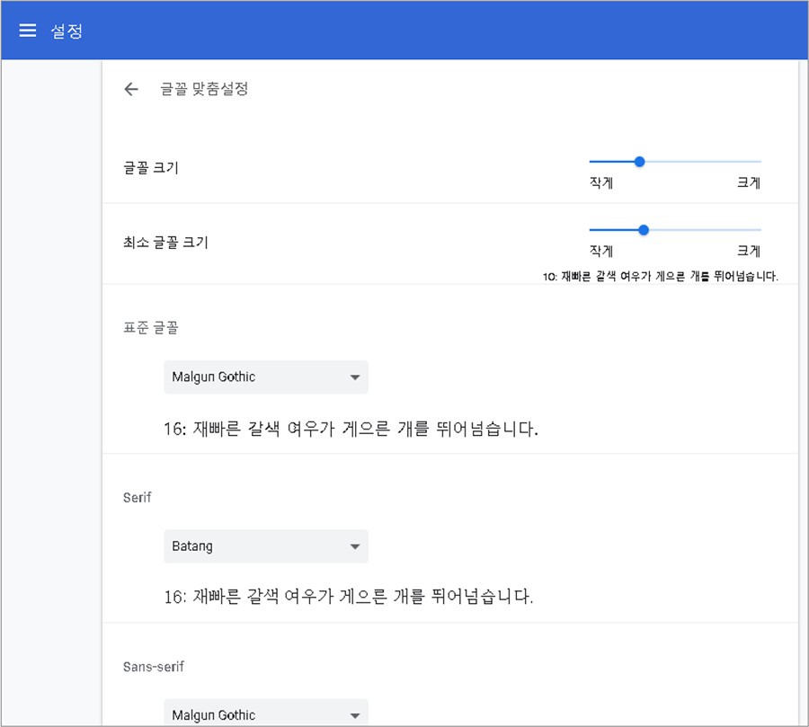Open the 표준 글꼴 Malgun Gothic dropdown

pyautogui.click(x=266, y=377)
